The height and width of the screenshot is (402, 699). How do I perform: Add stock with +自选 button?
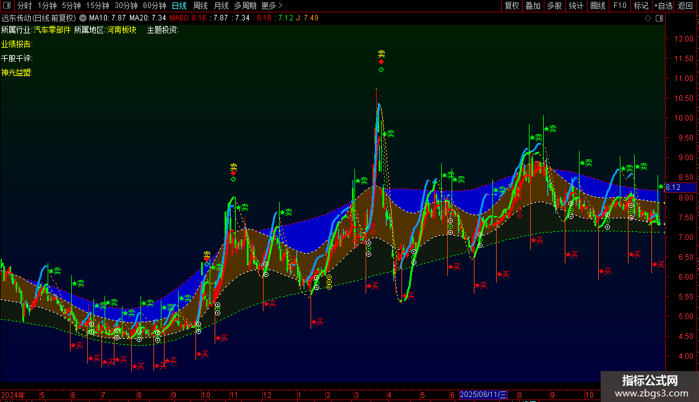click(663, 6)
